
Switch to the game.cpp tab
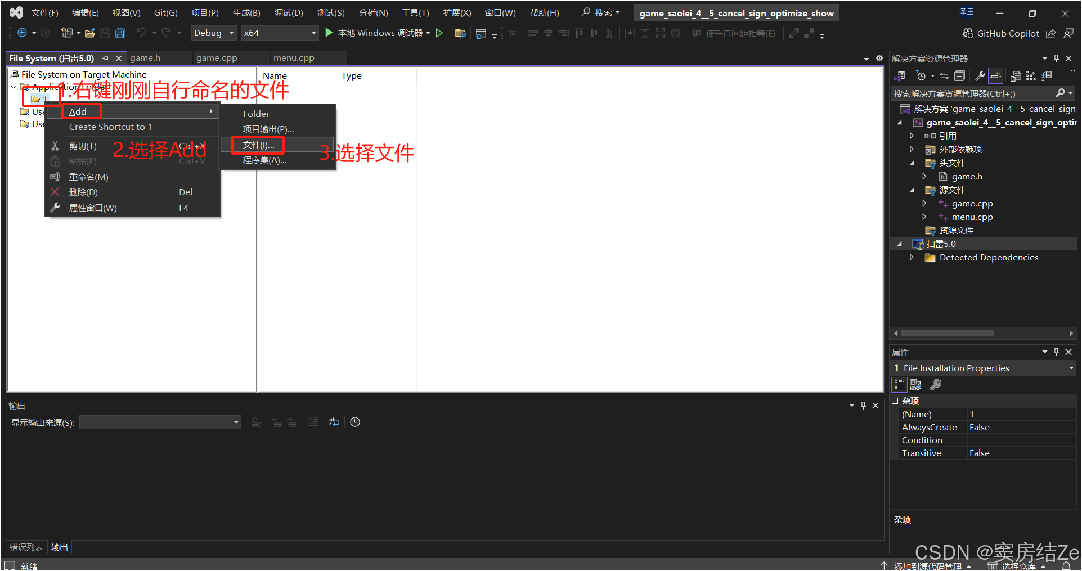click(x=216, y=57)
